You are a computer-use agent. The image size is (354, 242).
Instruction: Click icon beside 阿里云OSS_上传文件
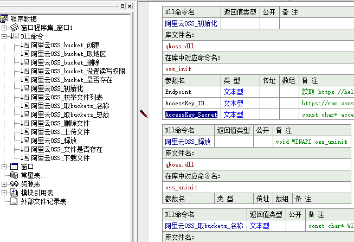click(x=25, y=132)
